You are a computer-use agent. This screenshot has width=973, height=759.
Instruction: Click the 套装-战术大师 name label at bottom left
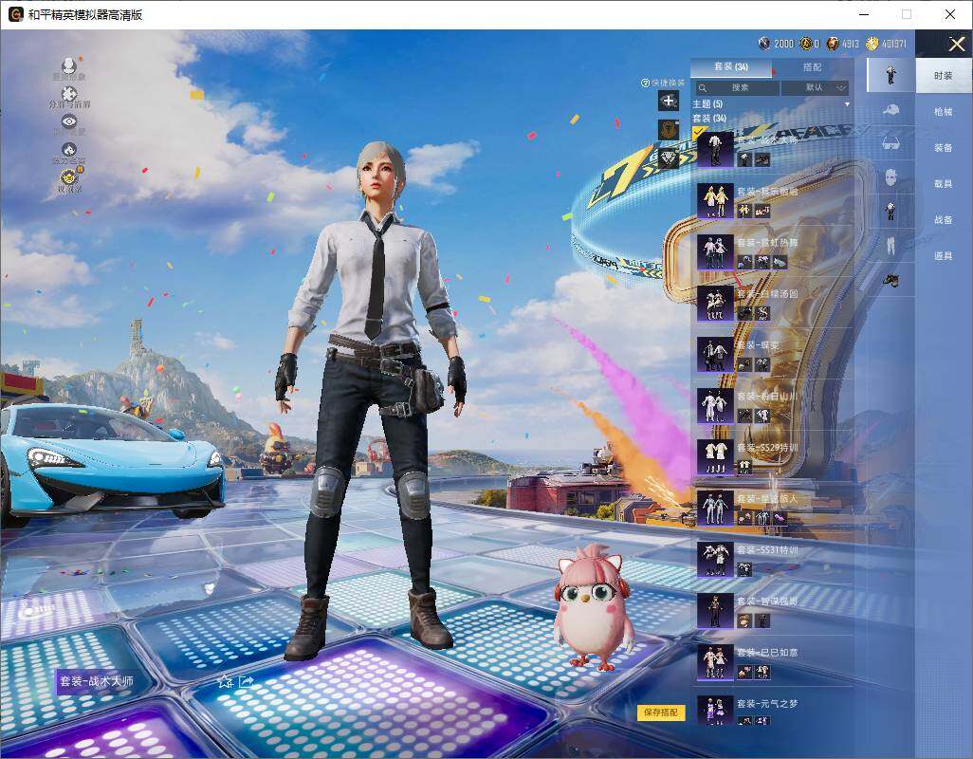pos(96,681)
